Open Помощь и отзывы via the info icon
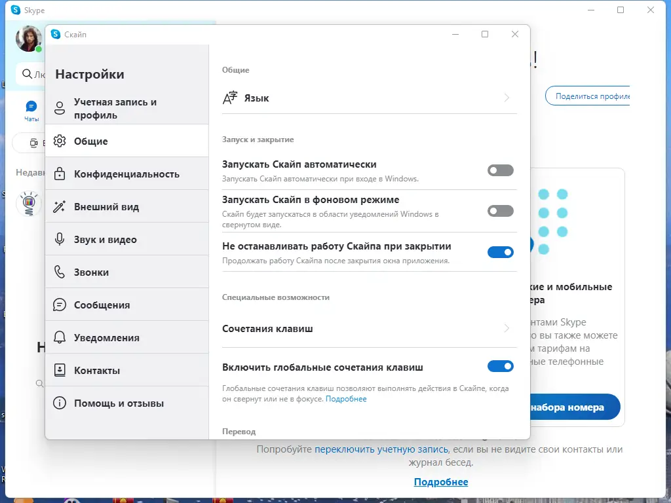This screenshot has height=503, width=671. [x=60, y=403]
